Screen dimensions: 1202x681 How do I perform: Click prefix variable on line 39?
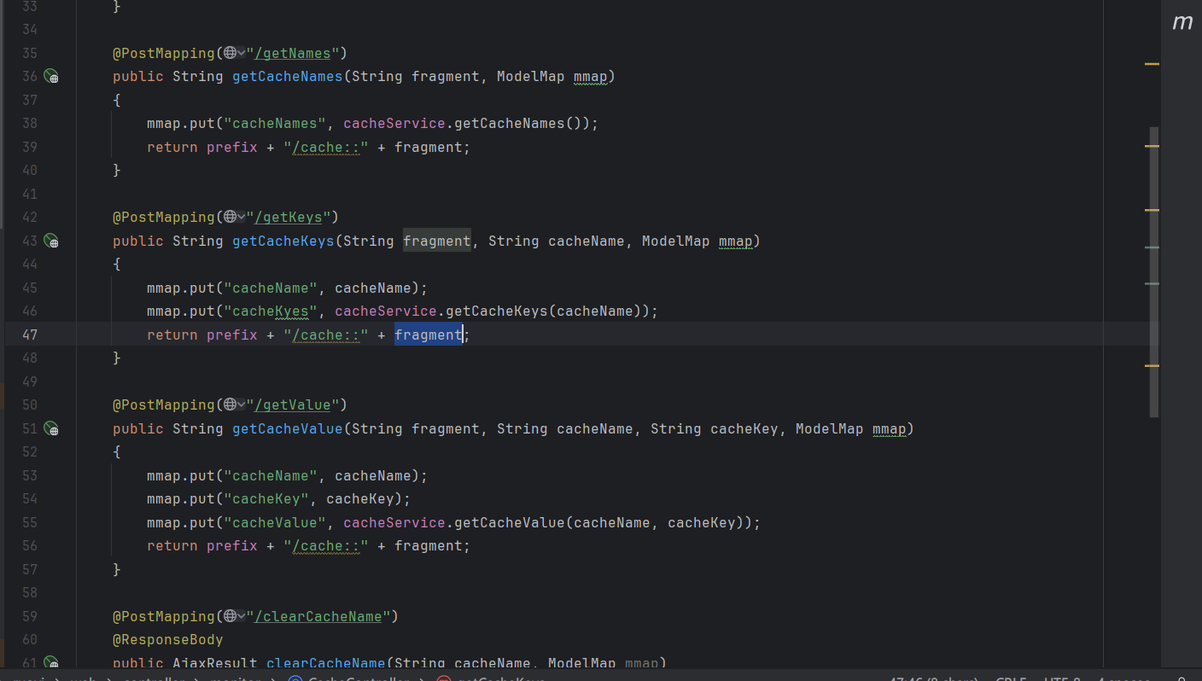pos(232,147)
